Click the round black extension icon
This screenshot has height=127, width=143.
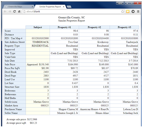coord(133,11)
